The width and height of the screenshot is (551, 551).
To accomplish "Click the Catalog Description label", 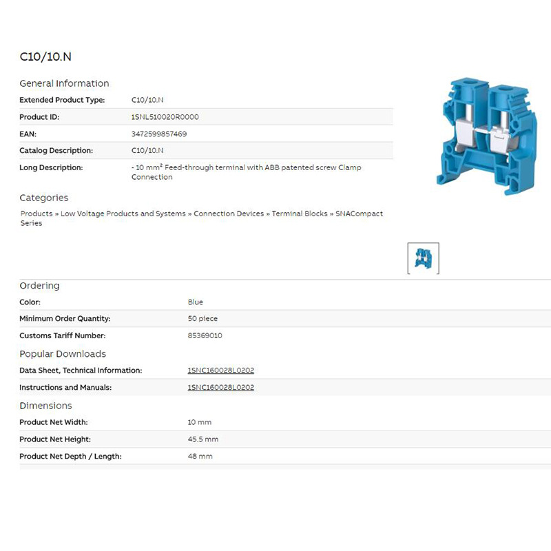I will point(56,150).
